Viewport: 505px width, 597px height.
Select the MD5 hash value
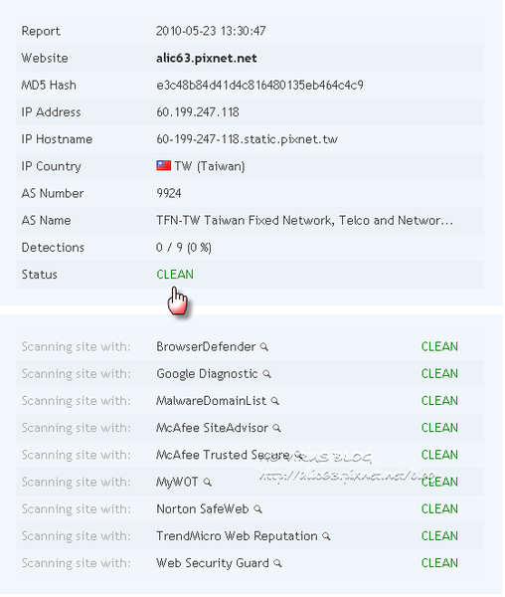260,86
